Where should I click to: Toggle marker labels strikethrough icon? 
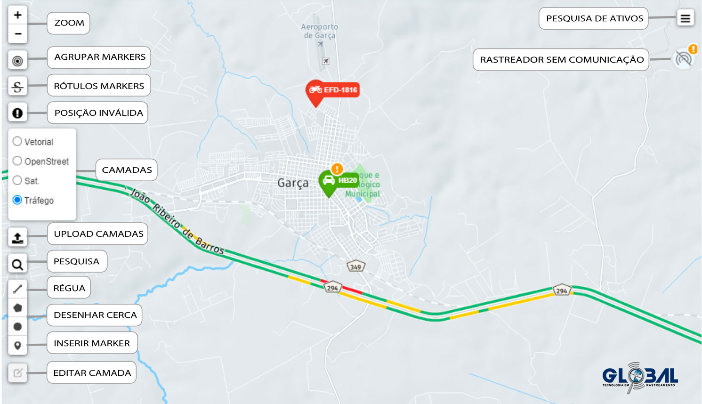tap(17, 87)
